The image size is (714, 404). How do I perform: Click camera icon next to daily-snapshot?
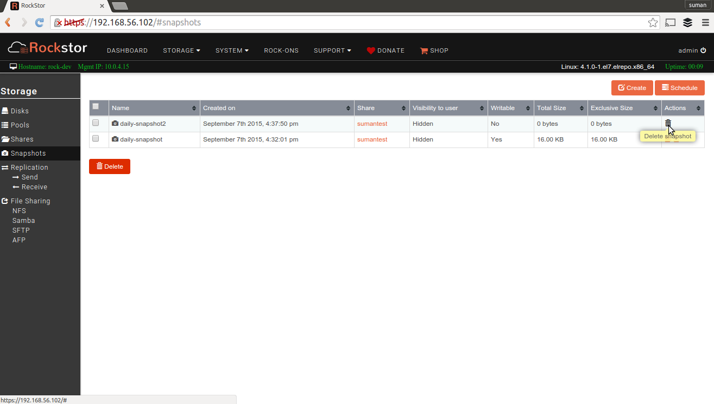pos(115,139)
